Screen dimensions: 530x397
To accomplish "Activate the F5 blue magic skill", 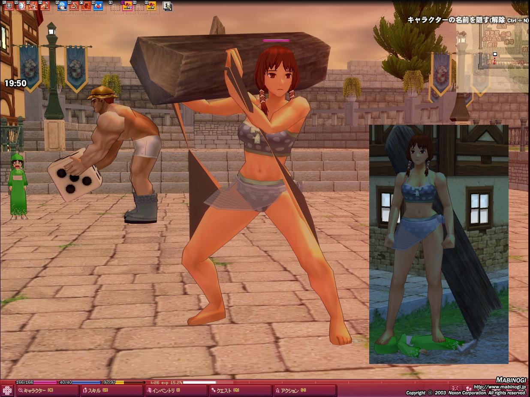I will coord(62,6).
